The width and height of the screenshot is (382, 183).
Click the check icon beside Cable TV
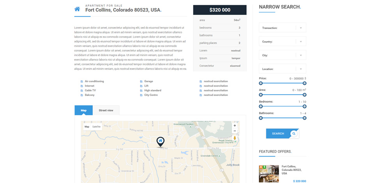pos(82,91)
